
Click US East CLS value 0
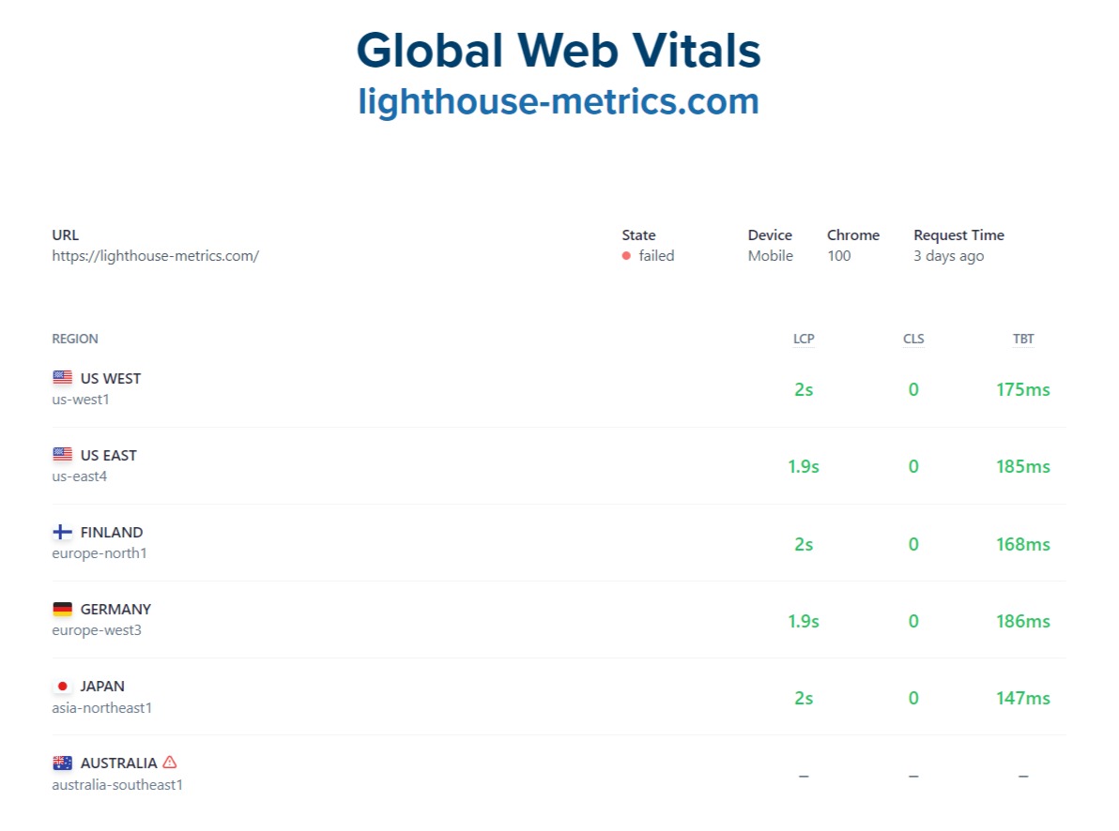click(x=913, y=466)
